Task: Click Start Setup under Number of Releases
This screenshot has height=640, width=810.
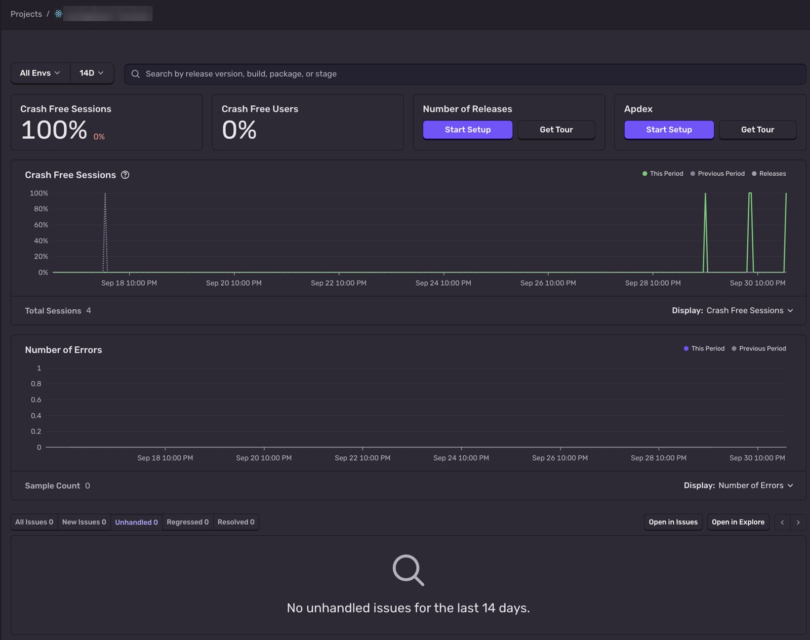Action: click(x=468, y=130)
